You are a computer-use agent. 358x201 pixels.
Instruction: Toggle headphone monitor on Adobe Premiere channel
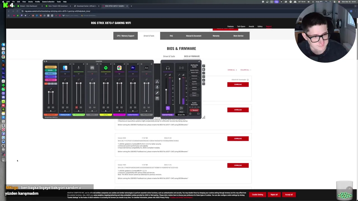(131, 107)
